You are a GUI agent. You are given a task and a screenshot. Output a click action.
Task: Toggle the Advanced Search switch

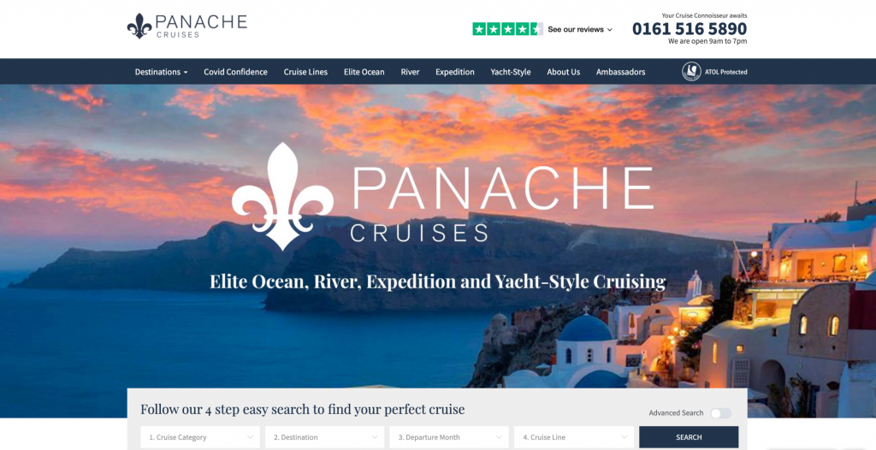[x=720, y=413]
